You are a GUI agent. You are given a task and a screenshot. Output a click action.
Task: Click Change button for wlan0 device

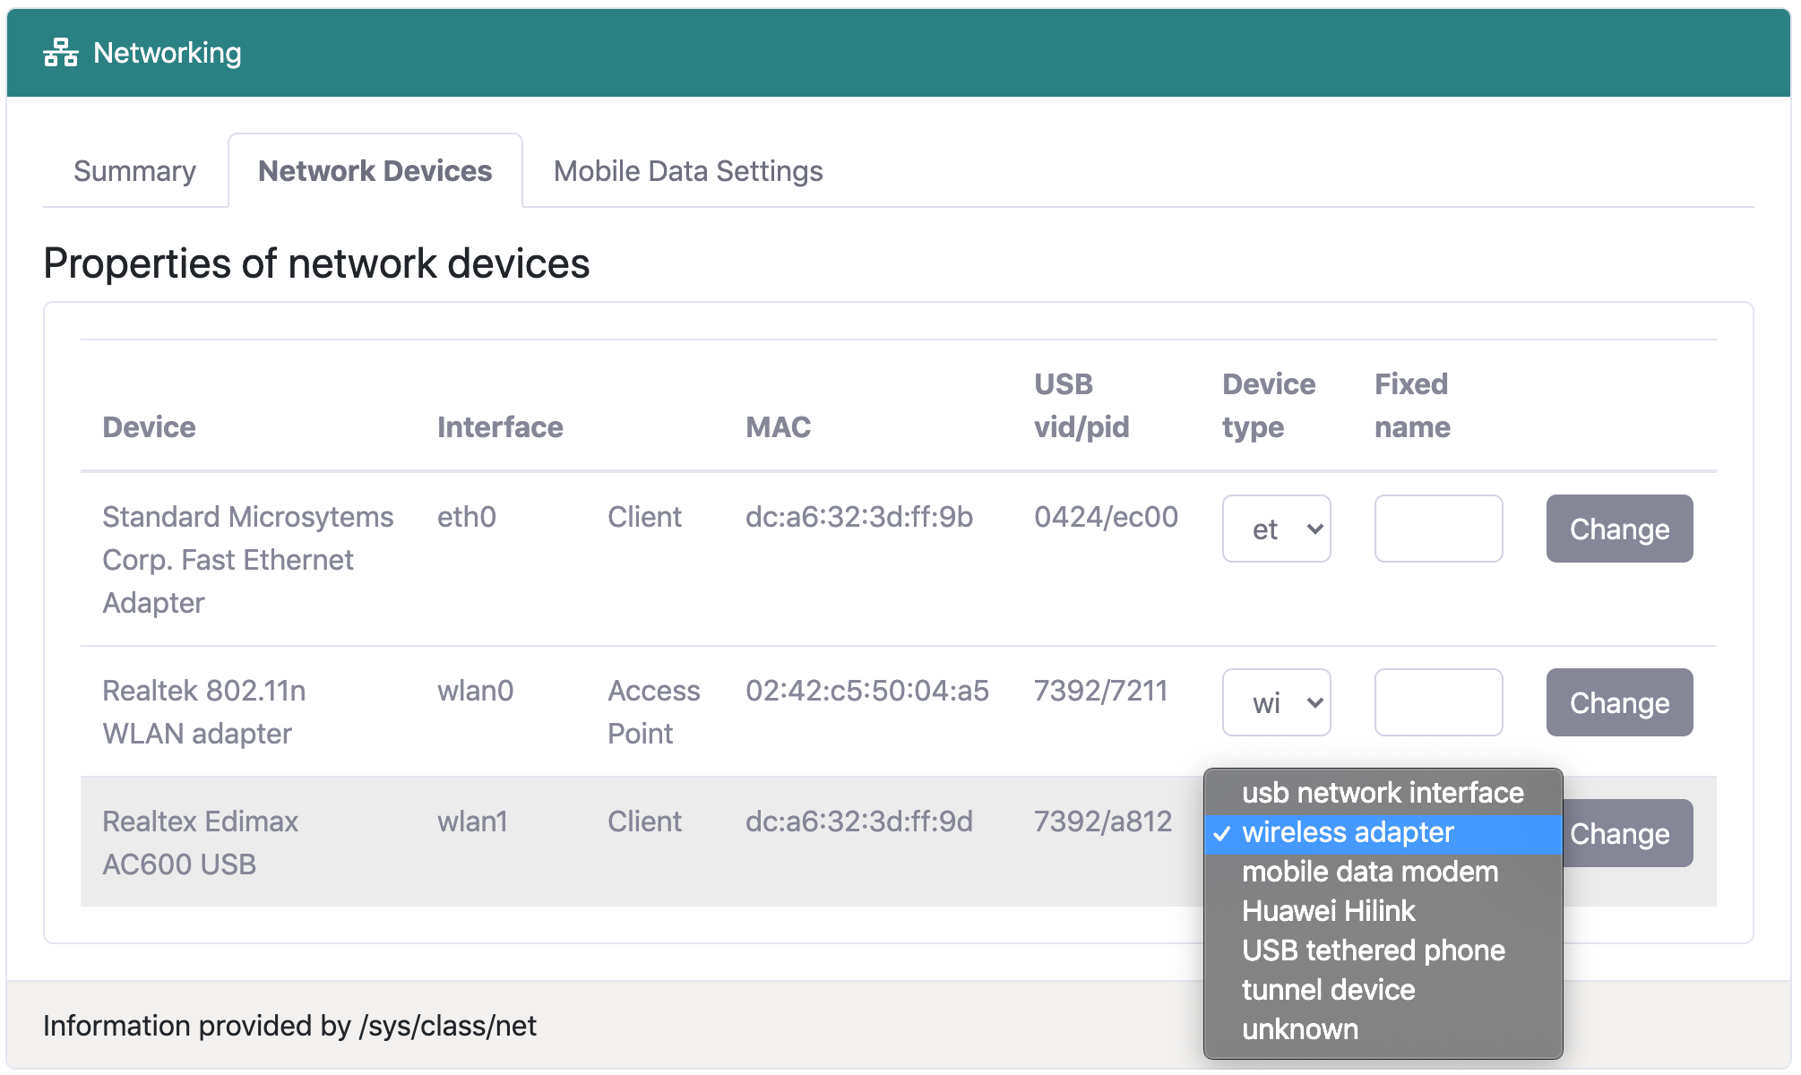coord(1618,701)
